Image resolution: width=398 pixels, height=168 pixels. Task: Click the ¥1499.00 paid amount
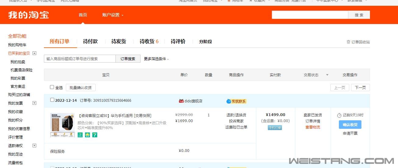(275, 115)
